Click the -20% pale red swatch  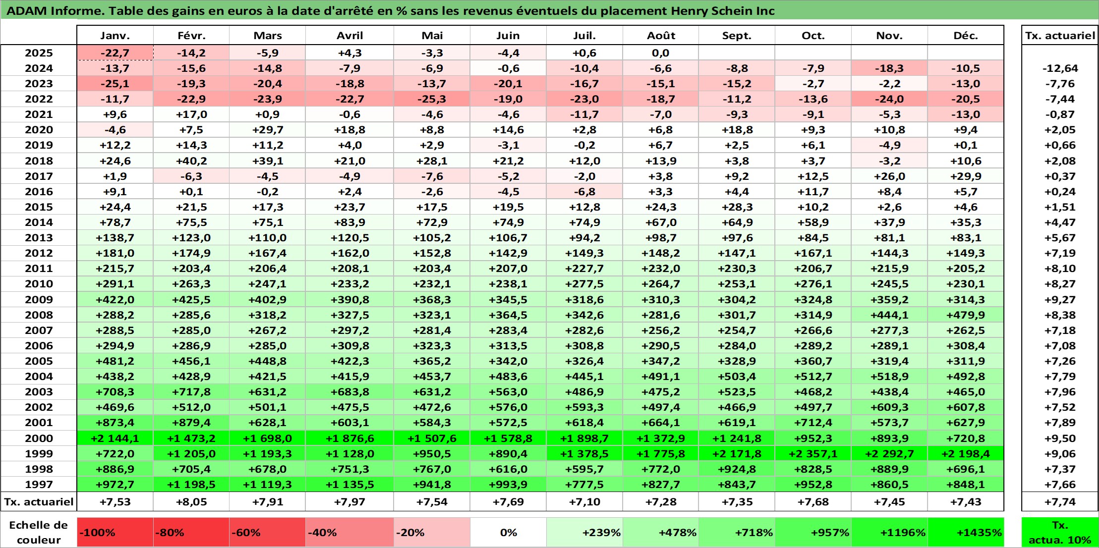tap(432, 532)
